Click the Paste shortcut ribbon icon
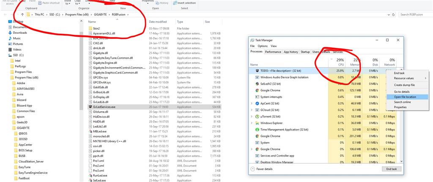433x182 pixels. [x=40, y=3]
